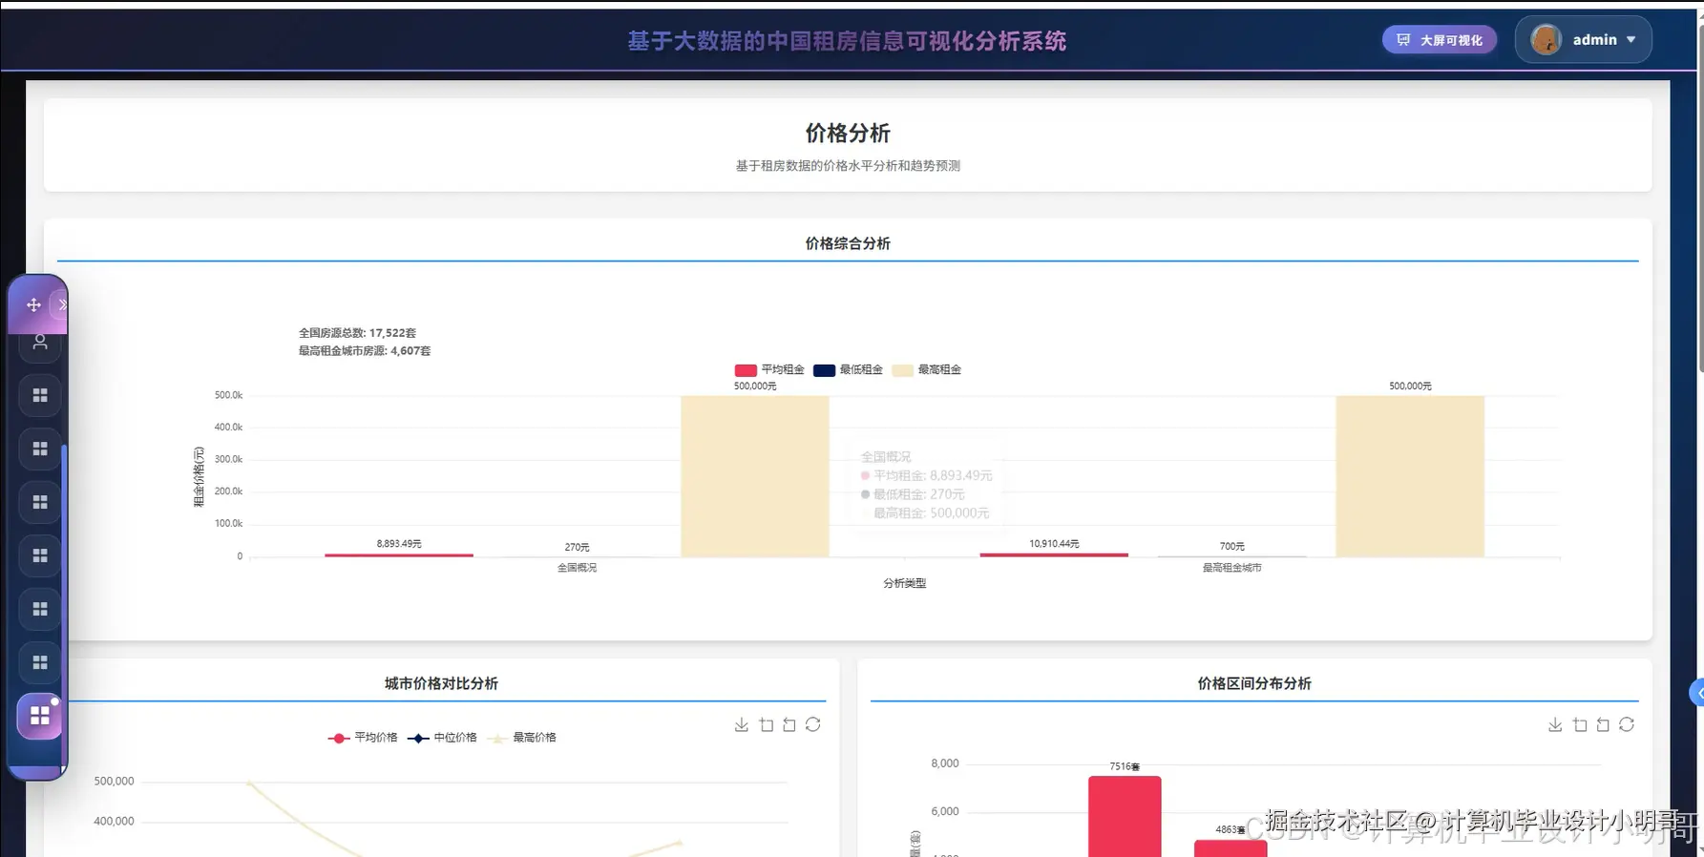Image resolution: width=1704 pixels, height=857 pixels.
Task: Open the blue pull-tab at right edge
Action: 1697,693
